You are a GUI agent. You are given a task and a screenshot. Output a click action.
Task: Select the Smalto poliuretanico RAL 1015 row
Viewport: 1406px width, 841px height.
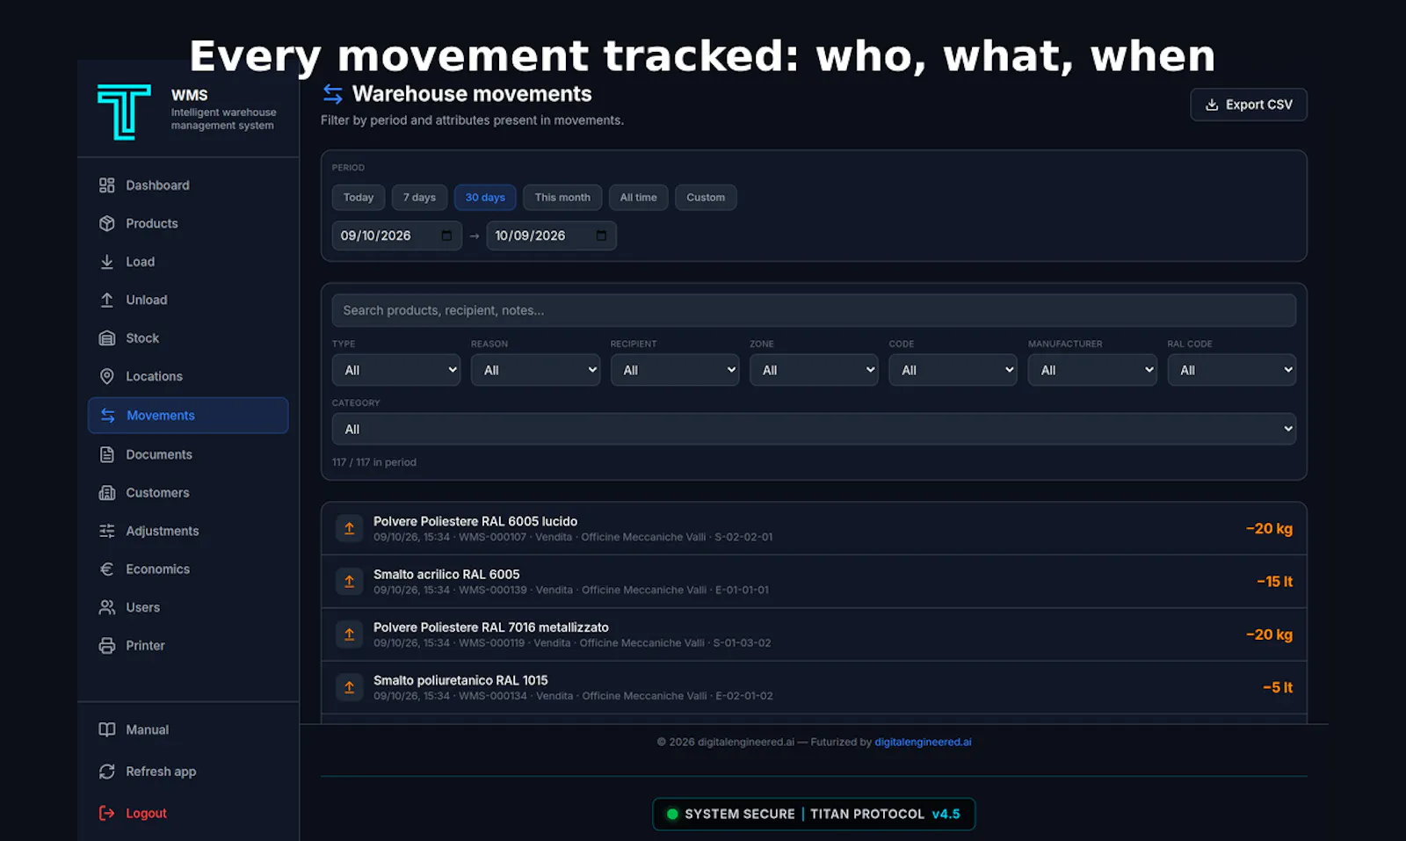pos(814,687)
